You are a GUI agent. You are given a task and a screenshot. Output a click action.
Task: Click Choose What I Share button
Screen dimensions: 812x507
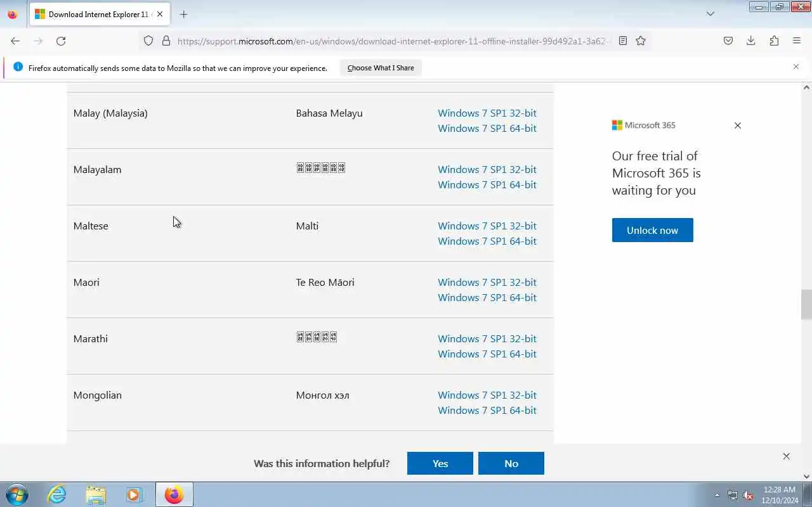(x=381, y=68)
